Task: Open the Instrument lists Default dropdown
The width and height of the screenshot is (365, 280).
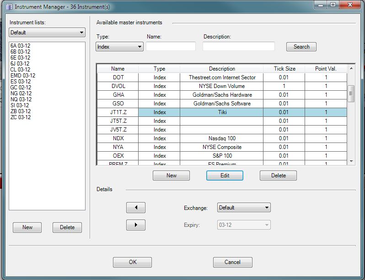Action: 47,33
